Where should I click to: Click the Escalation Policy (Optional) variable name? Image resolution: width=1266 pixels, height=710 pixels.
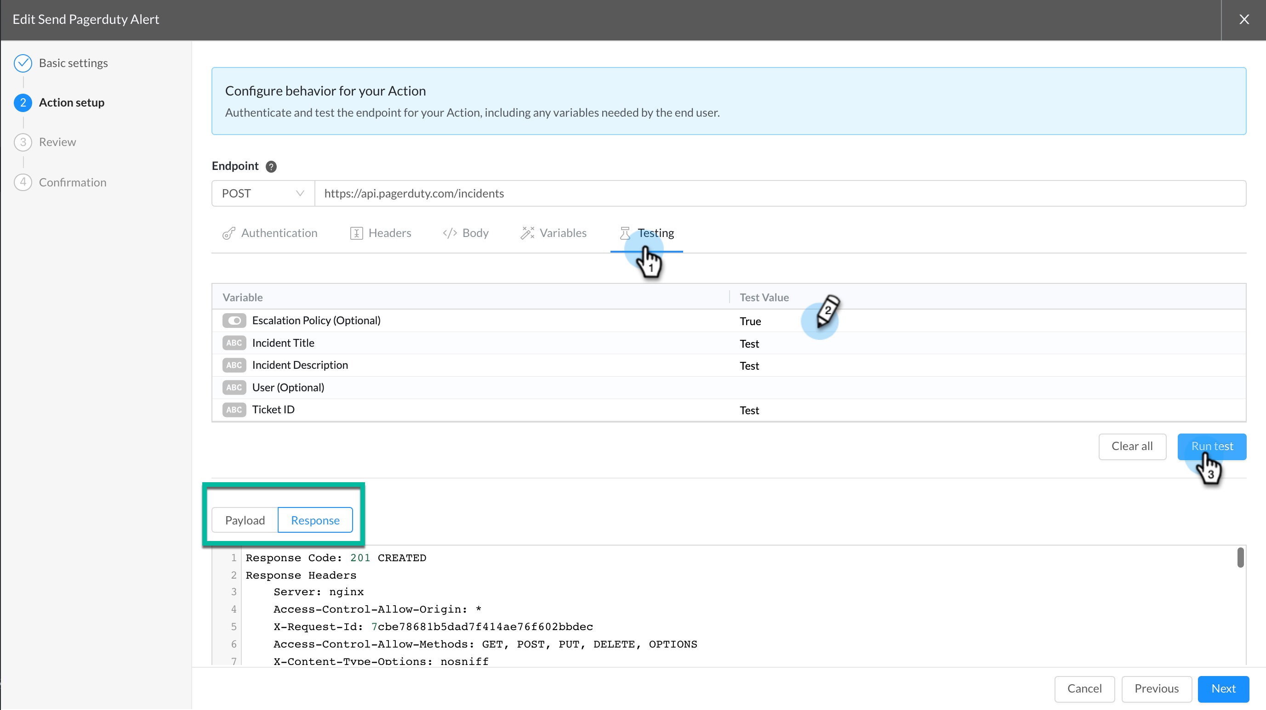click(x=316, y=321)
